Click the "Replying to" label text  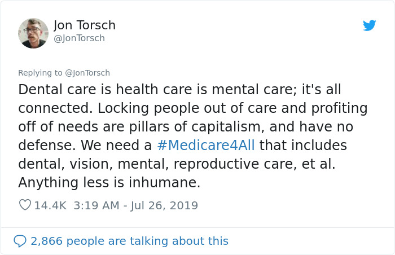[40, 73]
